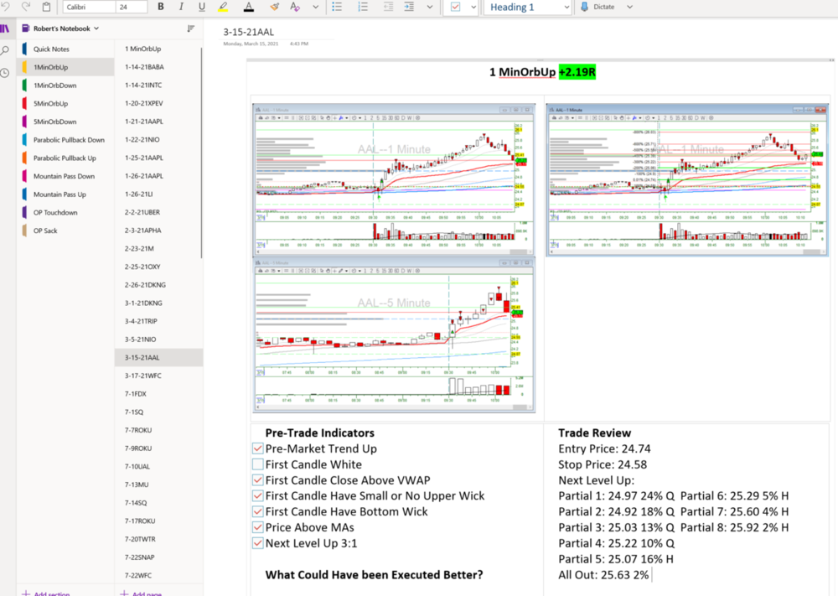Screen dimensions: 838x596
Task: Insert a bulleted list
Action: [x=337, y=7]
